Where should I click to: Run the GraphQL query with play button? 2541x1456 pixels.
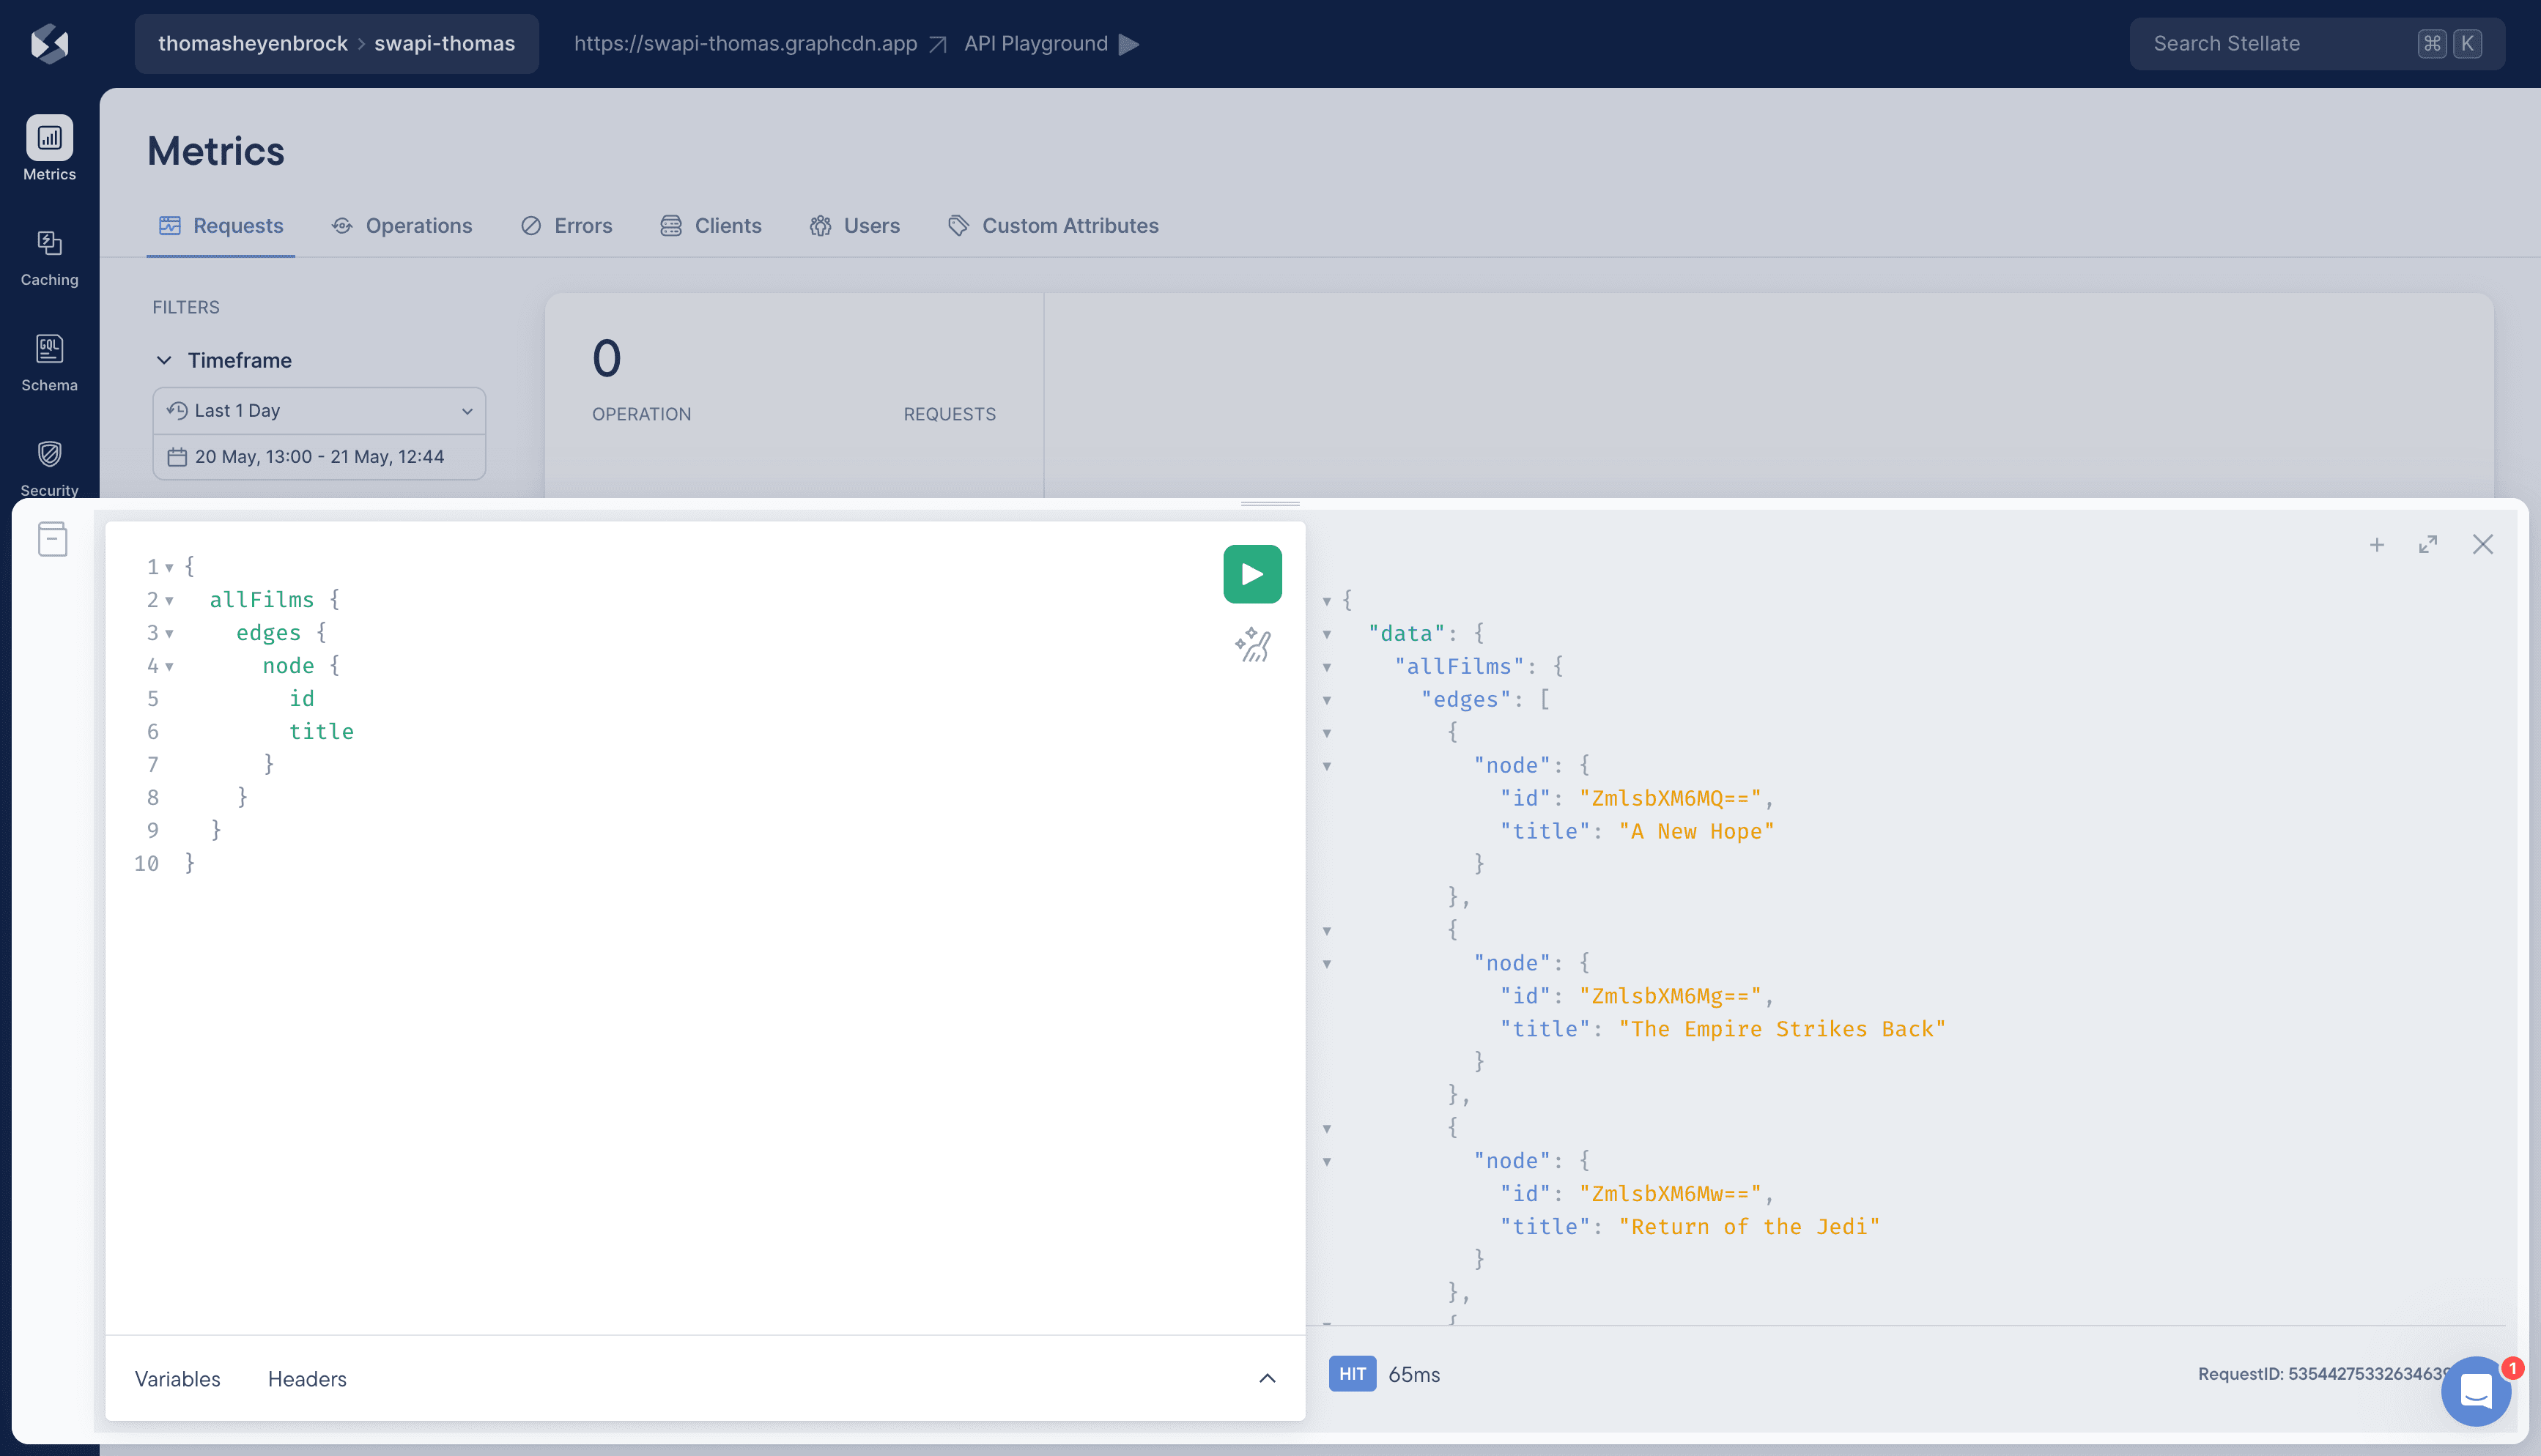click(x=1251, y=574)
